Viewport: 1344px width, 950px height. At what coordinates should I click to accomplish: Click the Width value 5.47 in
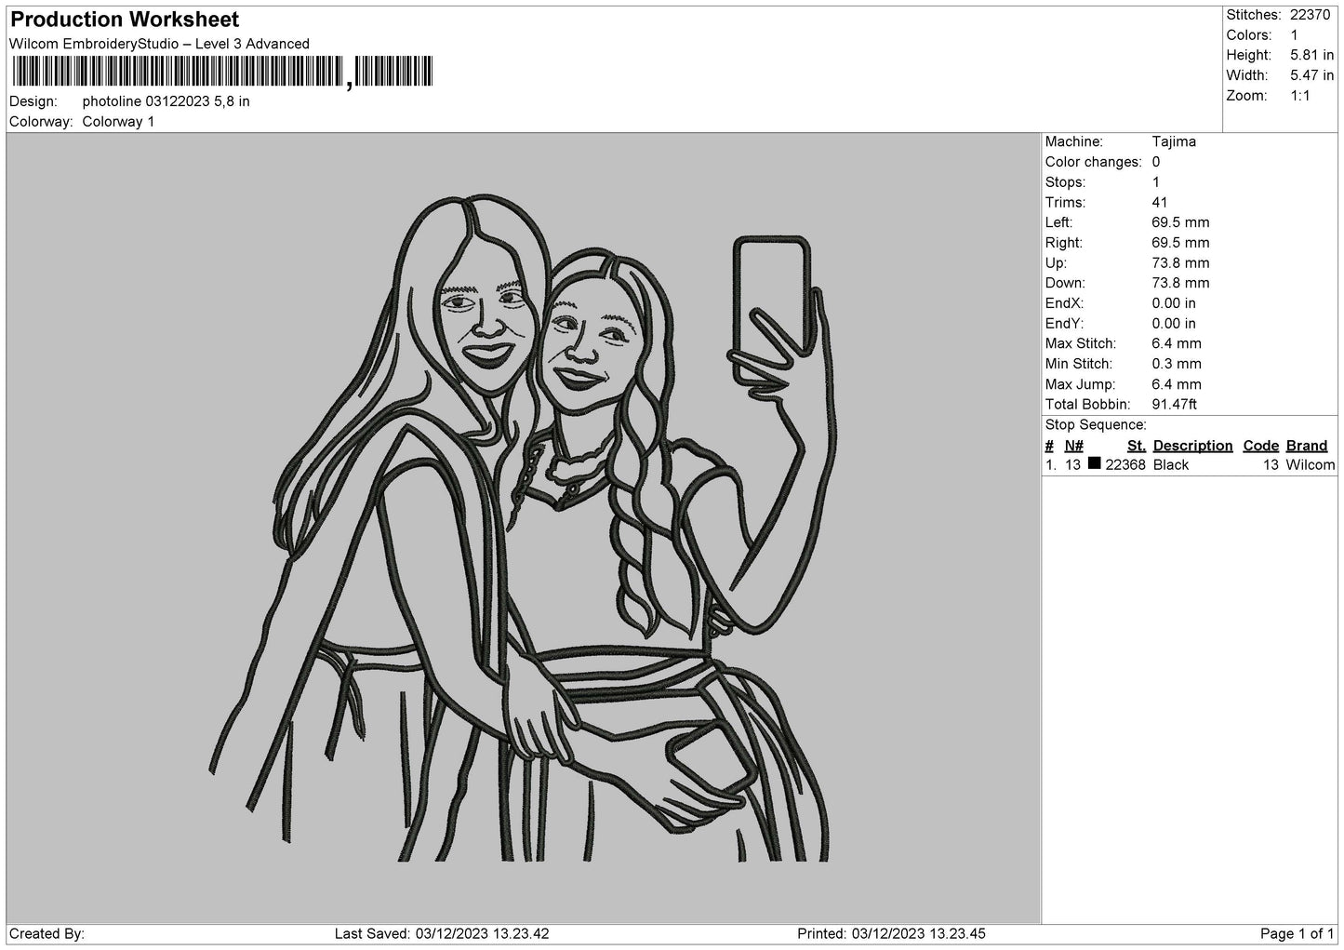point(1311,75)
